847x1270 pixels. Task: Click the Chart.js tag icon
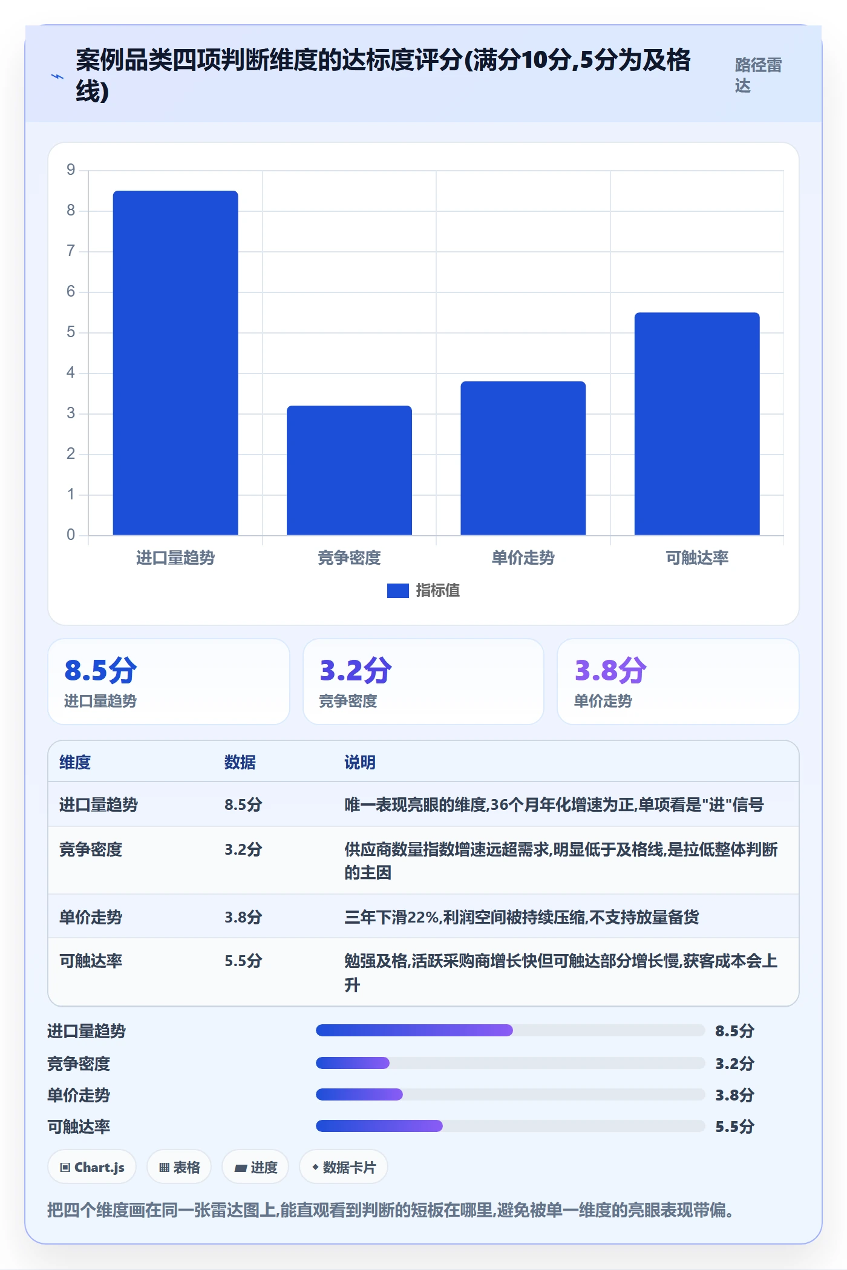pos(65,1168)
